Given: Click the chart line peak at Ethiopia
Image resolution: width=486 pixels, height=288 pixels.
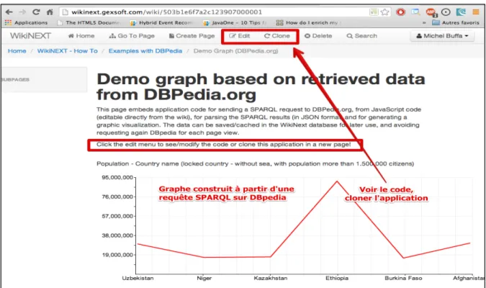Looking at the screenshot, I should click(x=337, y=181).
